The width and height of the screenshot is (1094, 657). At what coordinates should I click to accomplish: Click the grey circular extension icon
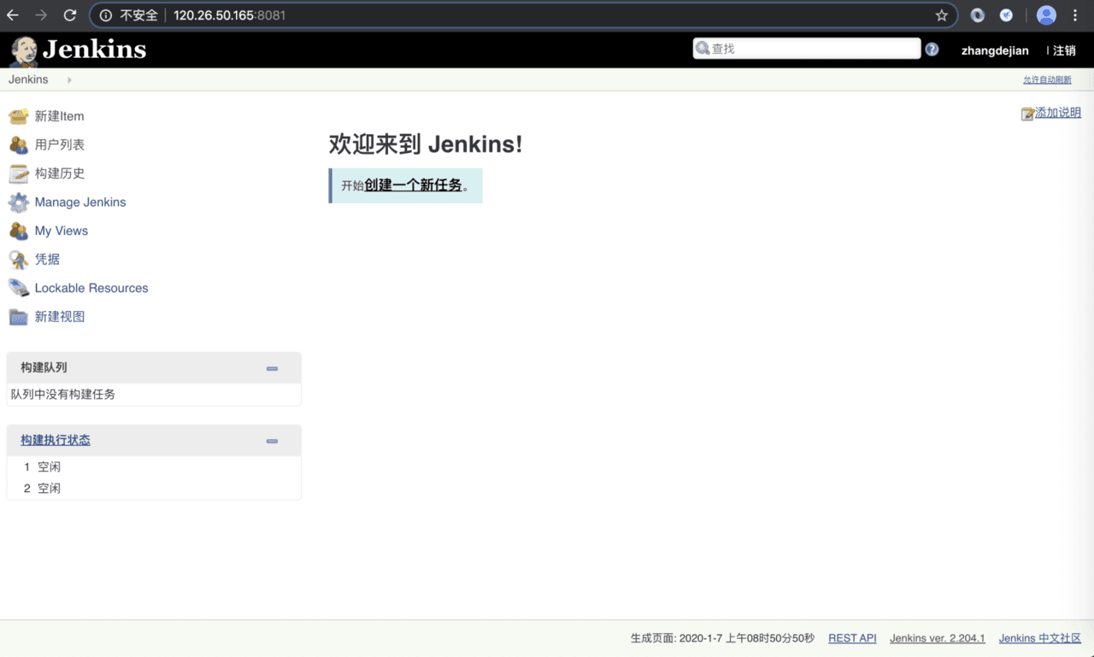point(978,15)
